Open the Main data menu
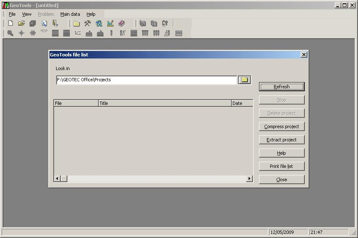 [x=70, y=14]
